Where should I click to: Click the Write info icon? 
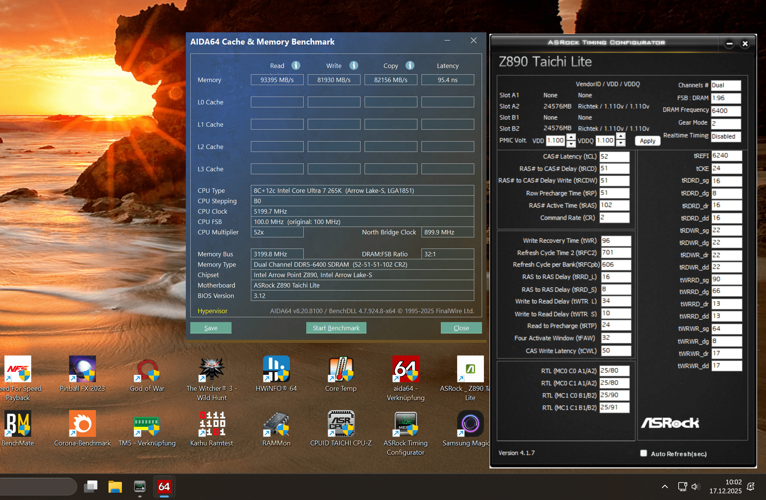[354, 65]
